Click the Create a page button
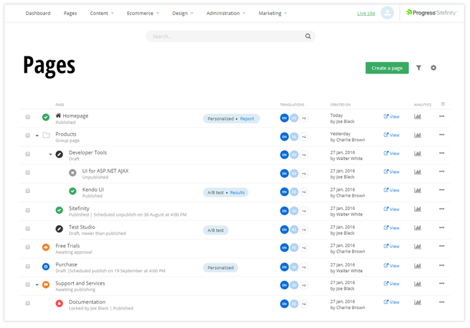This screenshot has width=470, height=328. (387, 68)
